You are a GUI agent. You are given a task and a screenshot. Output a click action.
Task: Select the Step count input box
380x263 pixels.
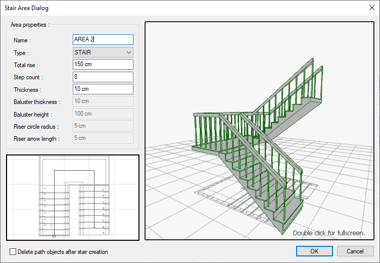pos(103,77)
